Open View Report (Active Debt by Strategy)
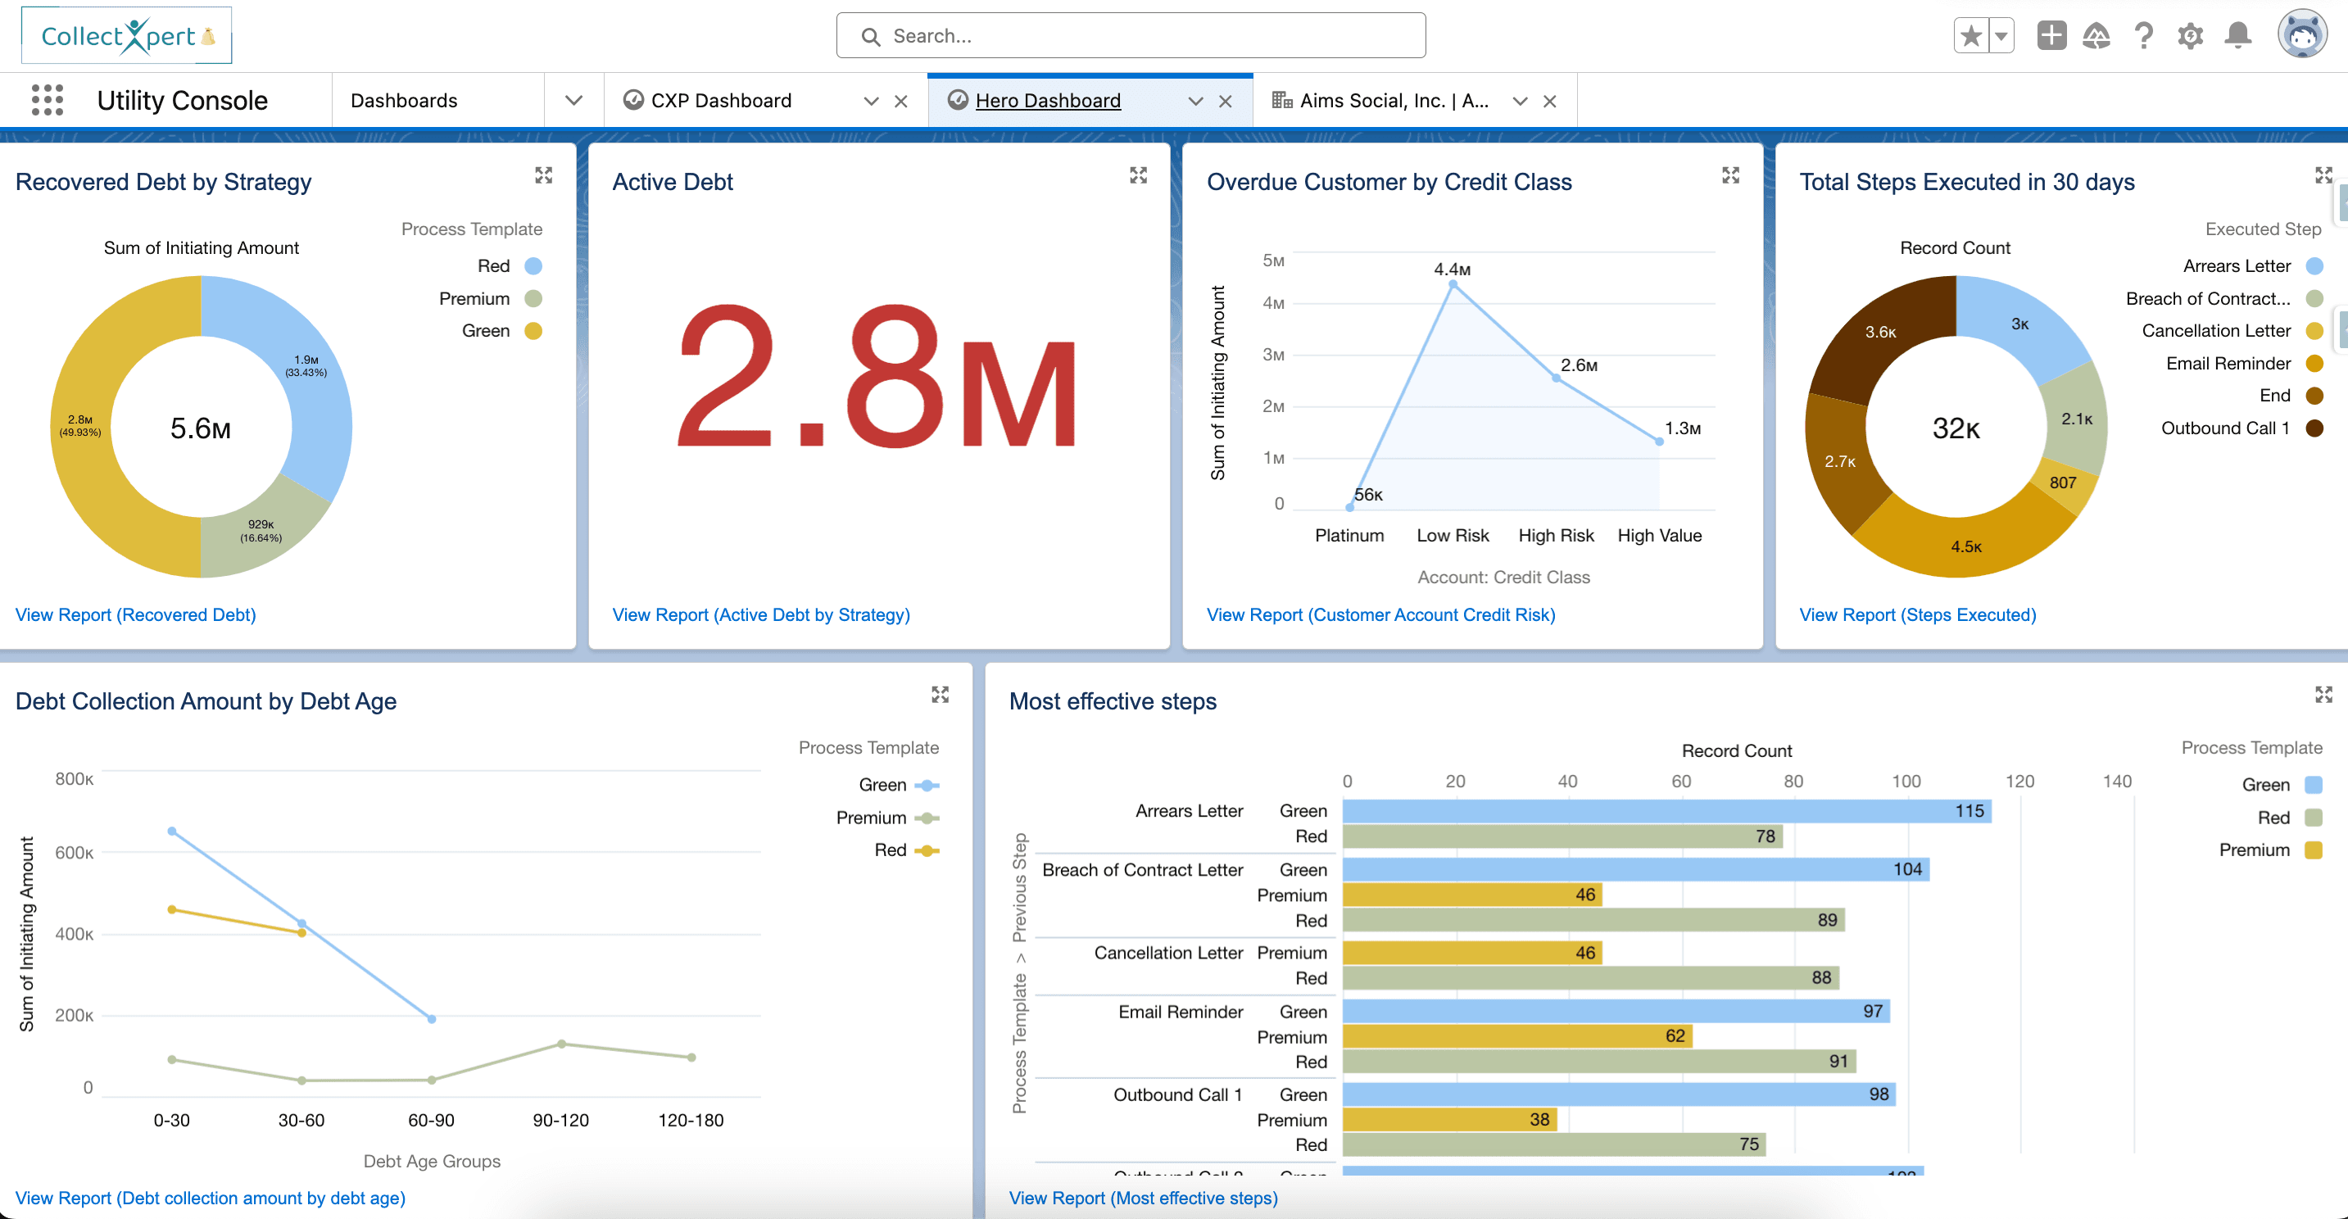Viewport: 2348px width, 1219px height. (761, 614)
